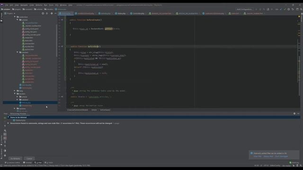The image size is (303, 170).
Task: Expand the 'Occurrences found in comments' node
Action: tap(9, 123)
